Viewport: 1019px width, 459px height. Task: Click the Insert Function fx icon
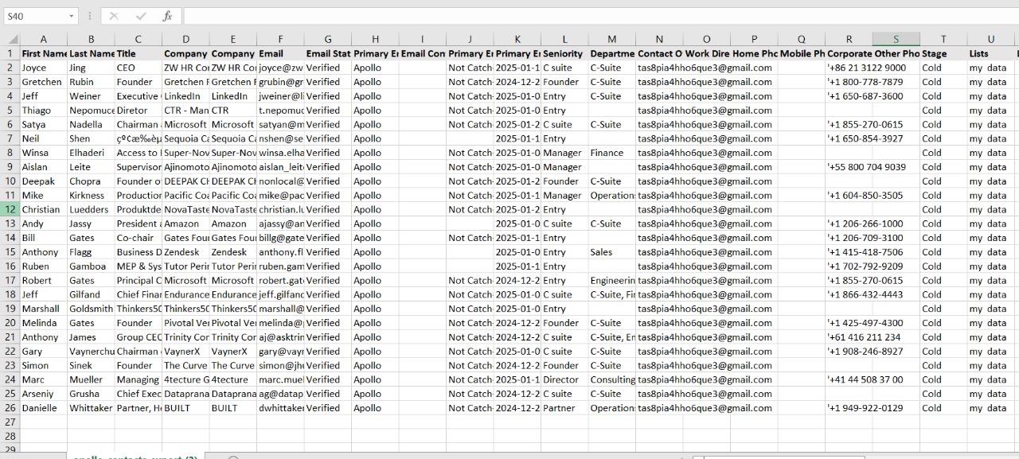(167, 16)
